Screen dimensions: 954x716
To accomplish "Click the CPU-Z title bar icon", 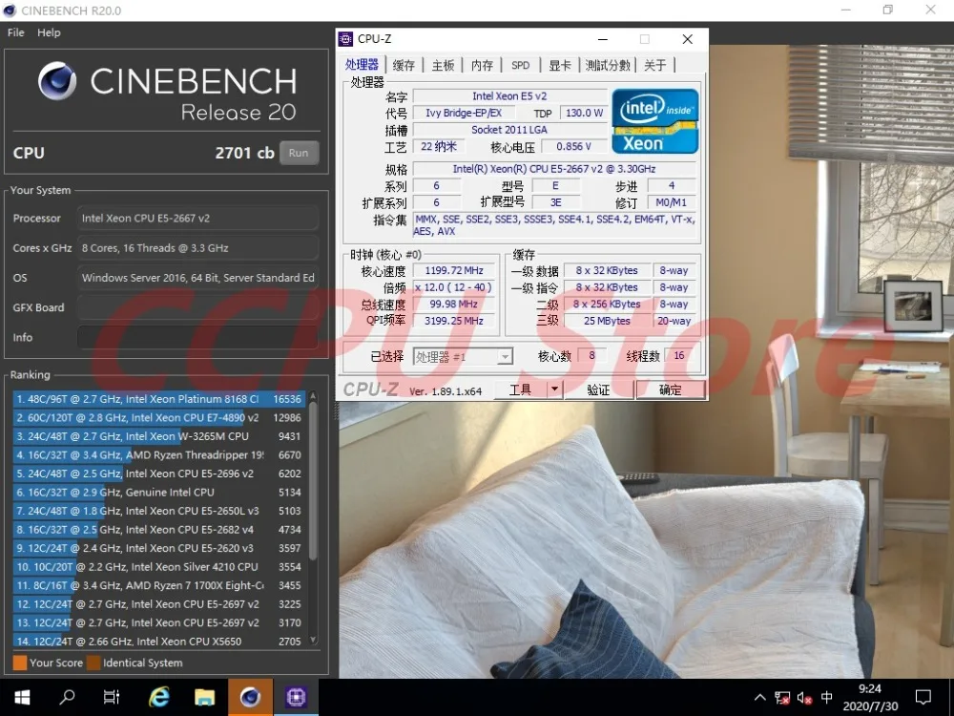I will [x=345, y=39].
